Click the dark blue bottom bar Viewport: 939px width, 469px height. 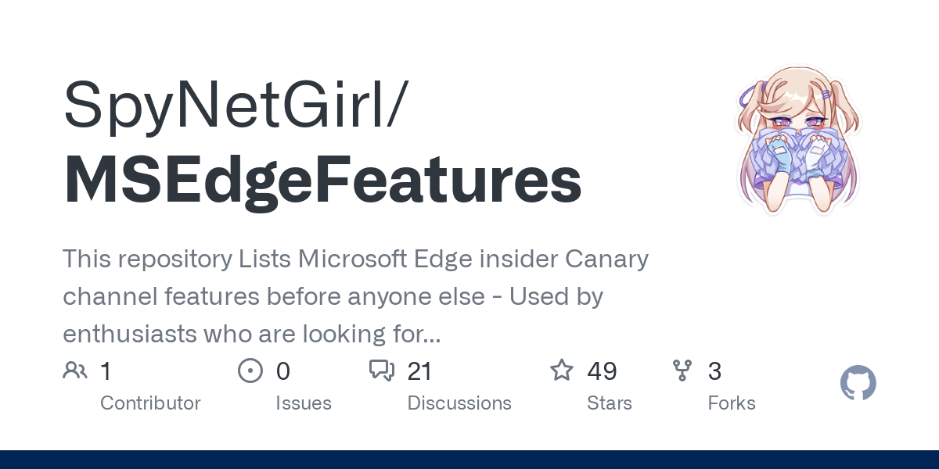tap(469, 460)
